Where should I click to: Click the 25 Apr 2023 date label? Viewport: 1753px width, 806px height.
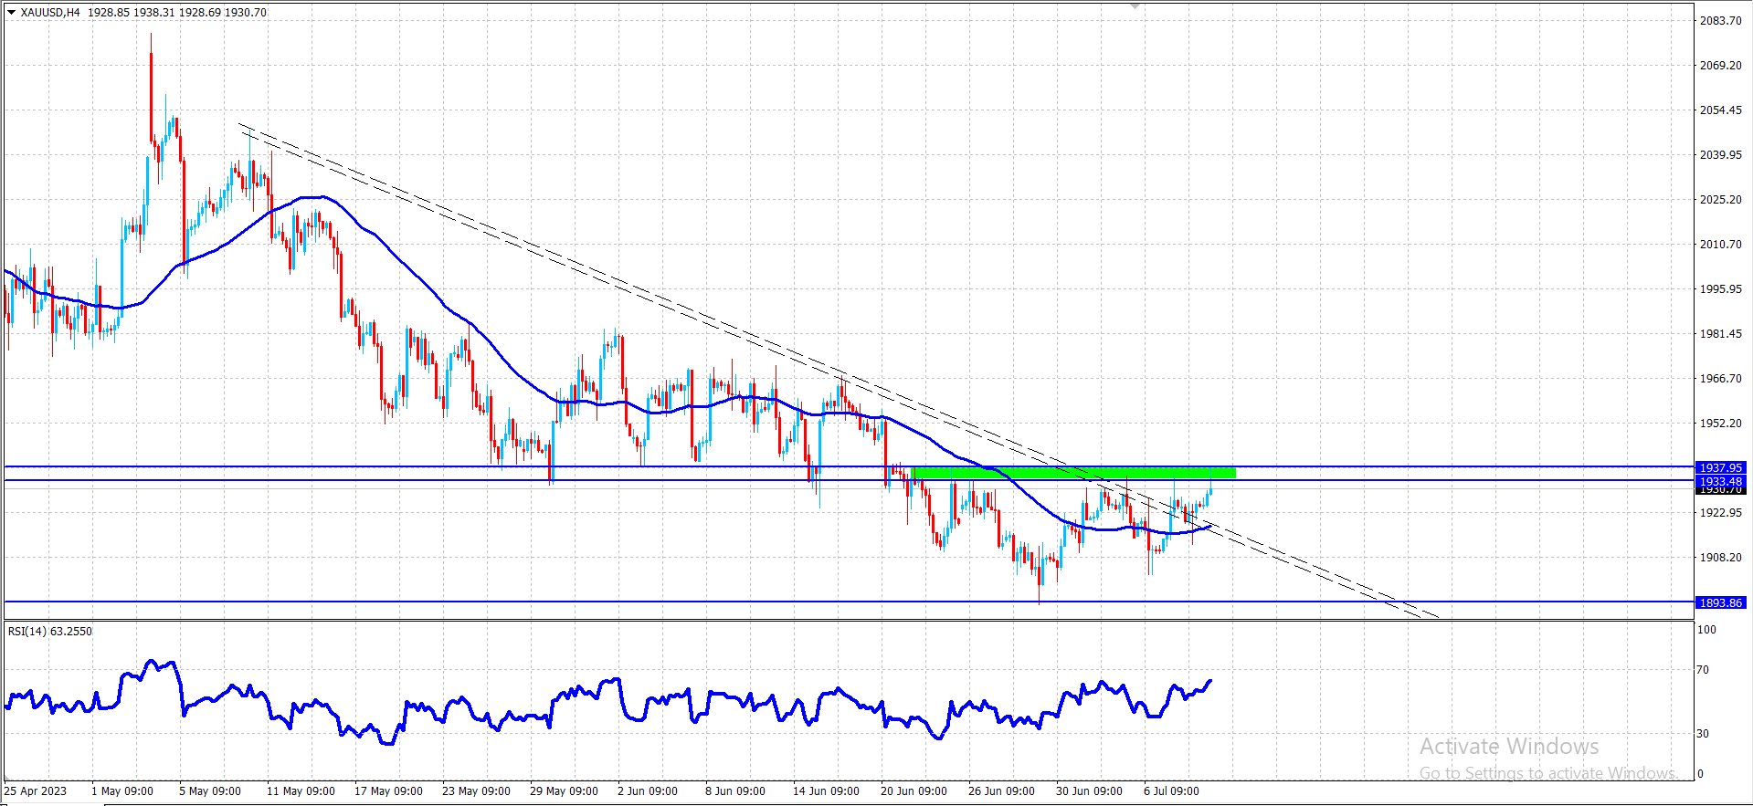point(37,790)
